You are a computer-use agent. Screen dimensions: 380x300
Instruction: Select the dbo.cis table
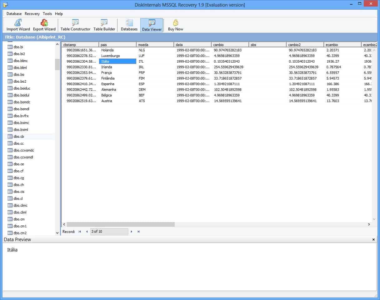pos(19,192)
